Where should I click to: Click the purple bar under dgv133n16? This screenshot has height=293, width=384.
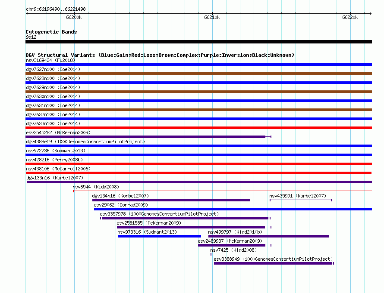tap(199, 182)
